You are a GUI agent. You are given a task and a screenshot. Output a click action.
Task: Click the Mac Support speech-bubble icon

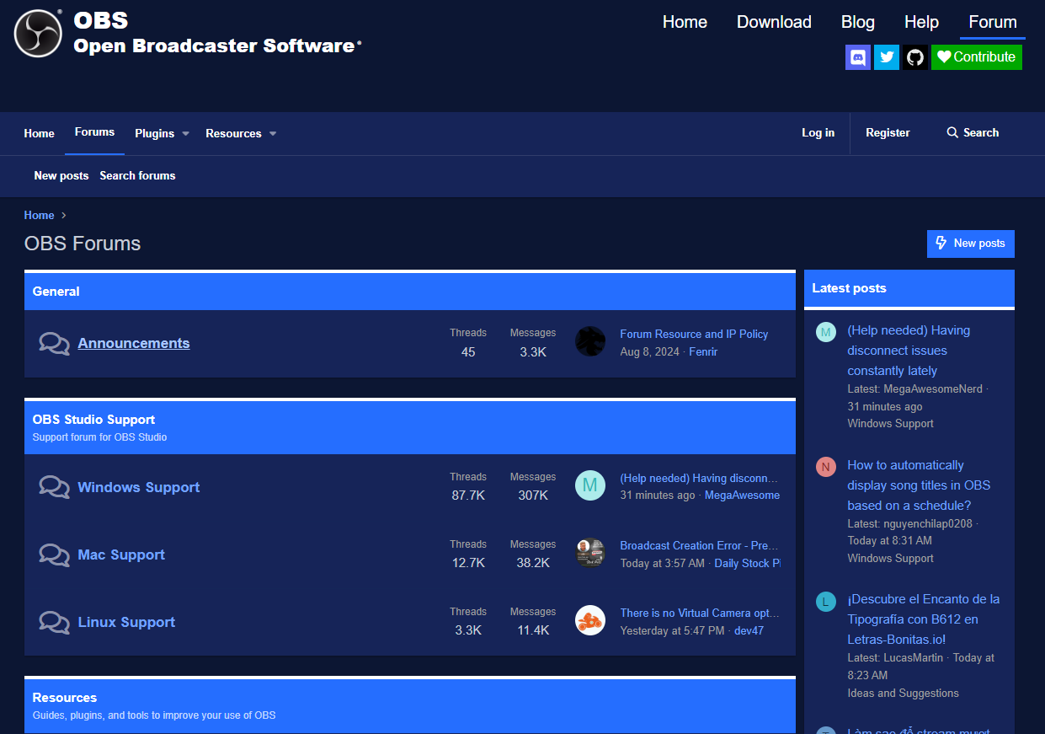click(x=55, y=555)
